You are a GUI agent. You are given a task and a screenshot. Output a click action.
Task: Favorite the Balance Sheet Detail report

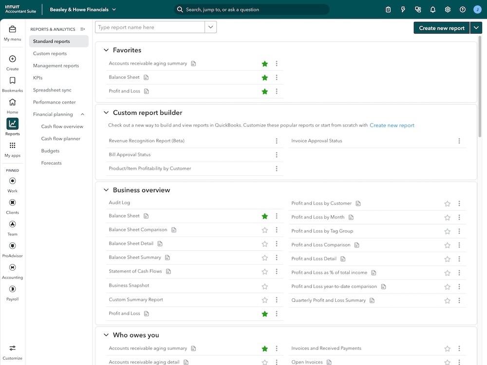pos(264,243)
